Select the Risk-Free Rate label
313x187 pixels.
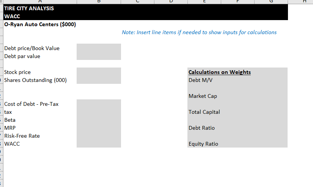point(22,136)
